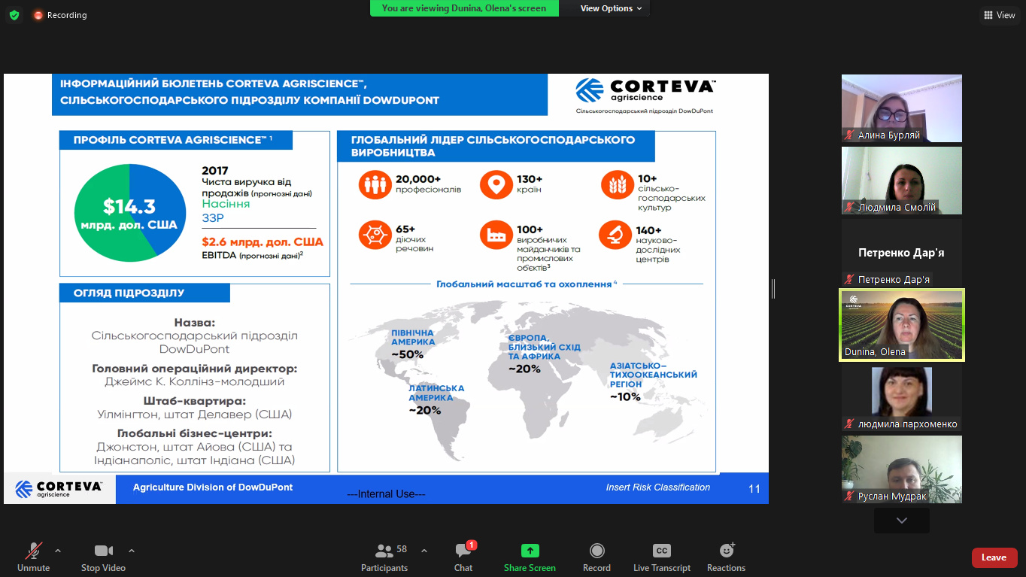Select Петренко Дар'я participant tile

tap(902, 253)
